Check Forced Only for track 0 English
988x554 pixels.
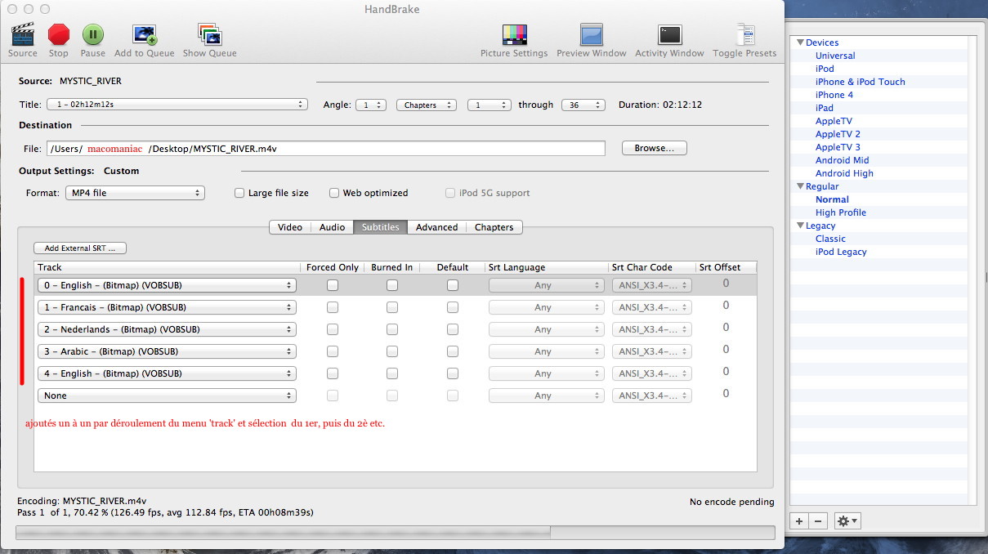pyautogui.click(x=333, y=285)
